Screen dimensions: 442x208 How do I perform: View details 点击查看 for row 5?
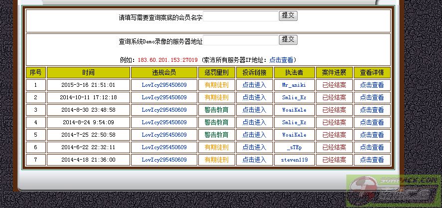coord(372,135)
